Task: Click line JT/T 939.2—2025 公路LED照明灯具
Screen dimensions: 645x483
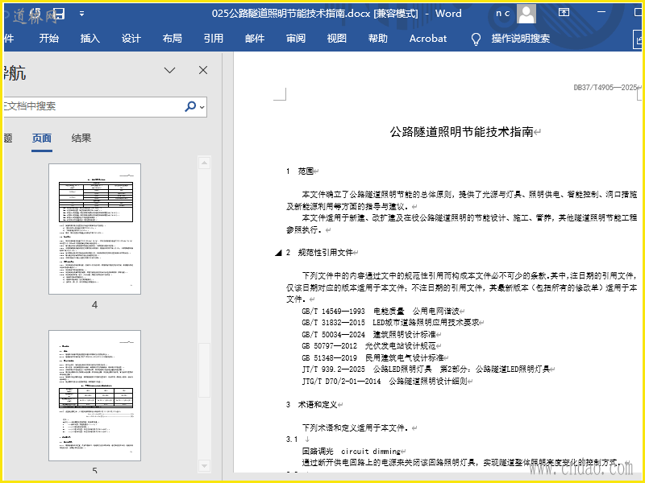Action: coord(426,369)
